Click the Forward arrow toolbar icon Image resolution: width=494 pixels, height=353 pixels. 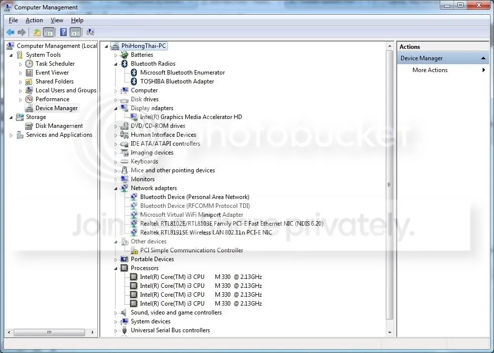[x=21, y=32]
